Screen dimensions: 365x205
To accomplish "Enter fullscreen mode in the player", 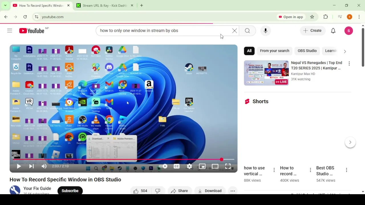I will pyautogui.click(x=228, y=166).
